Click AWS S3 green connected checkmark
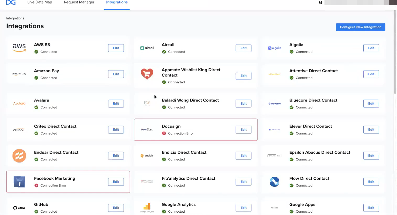This screenshot has height=215, width=397. pyautogui.click(x=36, y=52)
